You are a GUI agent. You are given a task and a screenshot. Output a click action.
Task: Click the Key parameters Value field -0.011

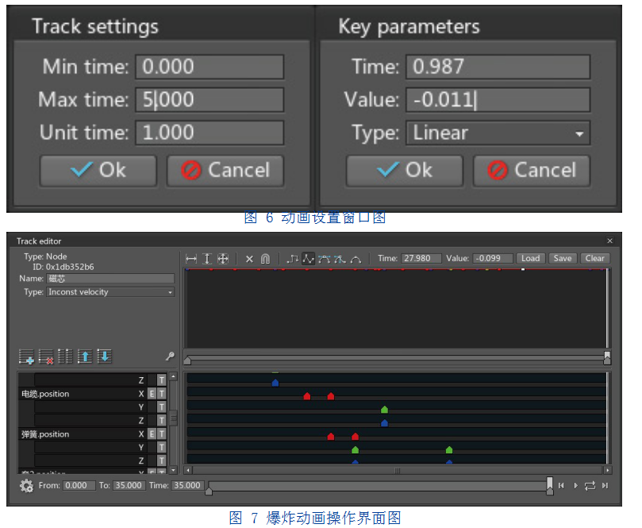click(x=498, y=99)
